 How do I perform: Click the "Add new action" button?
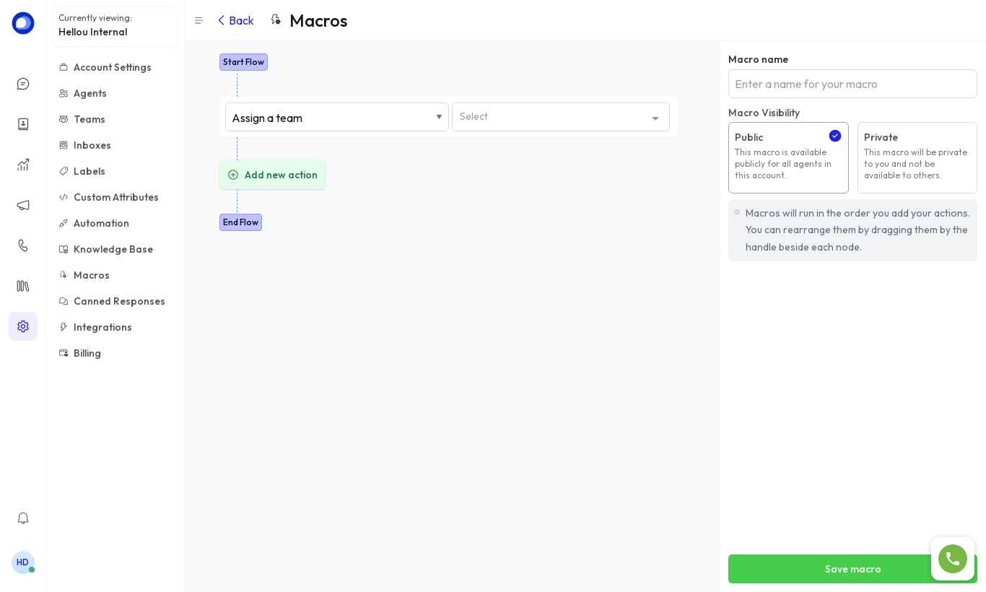[x=273, y=175]
